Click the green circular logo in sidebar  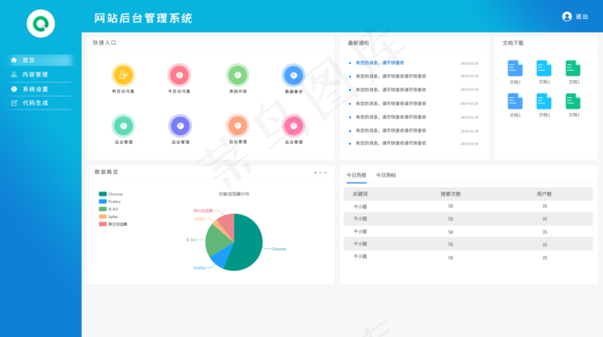(x=40, y=23)
